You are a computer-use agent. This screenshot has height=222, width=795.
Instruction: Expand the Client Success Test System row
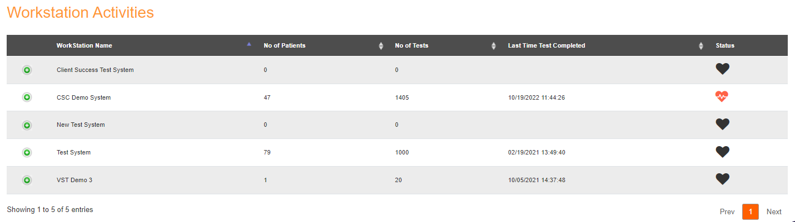pos(27,70)
